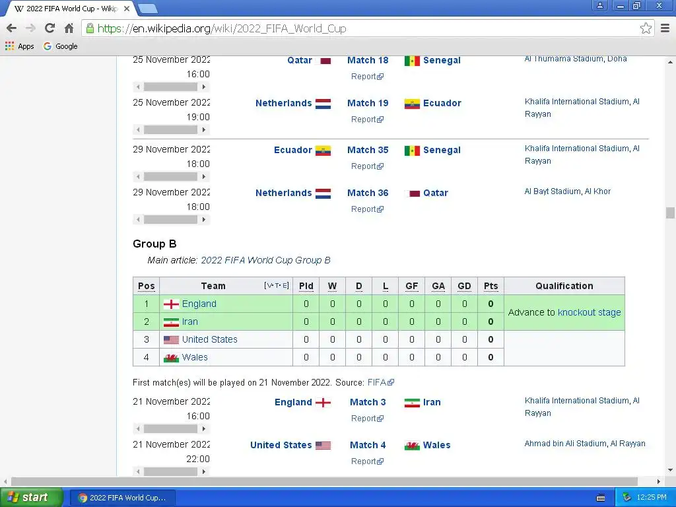
Task: Open the Windows start menu
Action: point(31,498)
